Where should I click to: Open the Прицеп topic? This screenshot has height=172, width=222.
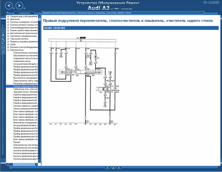pyautogui.click(x=17, y=142)
